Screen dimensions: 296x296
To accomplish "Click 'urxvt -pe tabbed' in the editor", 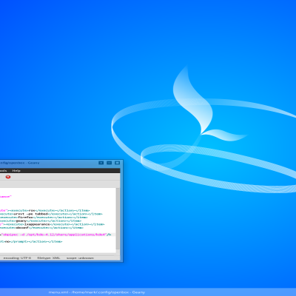I will tap(30, 214).
